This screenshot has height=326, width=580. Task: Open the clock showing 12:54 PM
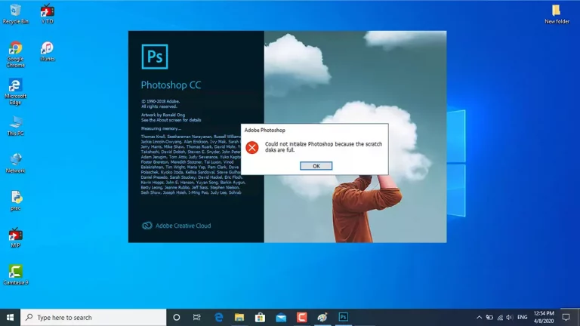tap(544, 317)
